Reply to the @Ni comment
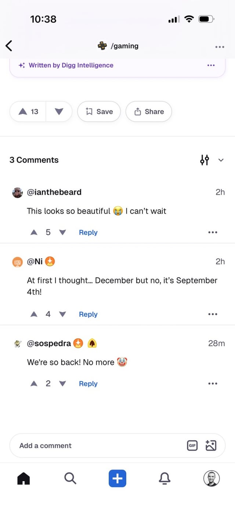The width and height of the screenshot is (235, 511). 88,314
